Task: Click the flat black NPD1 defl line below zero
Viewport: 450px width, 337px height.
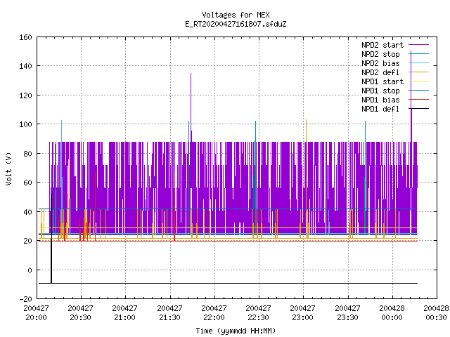Action: point(228,284)
